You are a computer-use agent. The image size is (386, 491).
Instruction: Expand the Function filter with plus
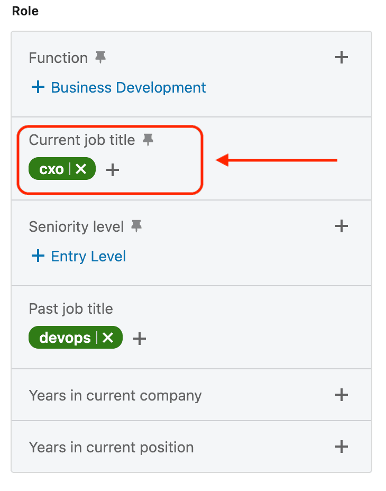(x=342, y=57)
